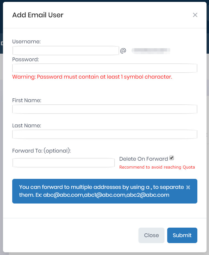
Task: Click the Delete On Forward label text
Action: [144, 159]
